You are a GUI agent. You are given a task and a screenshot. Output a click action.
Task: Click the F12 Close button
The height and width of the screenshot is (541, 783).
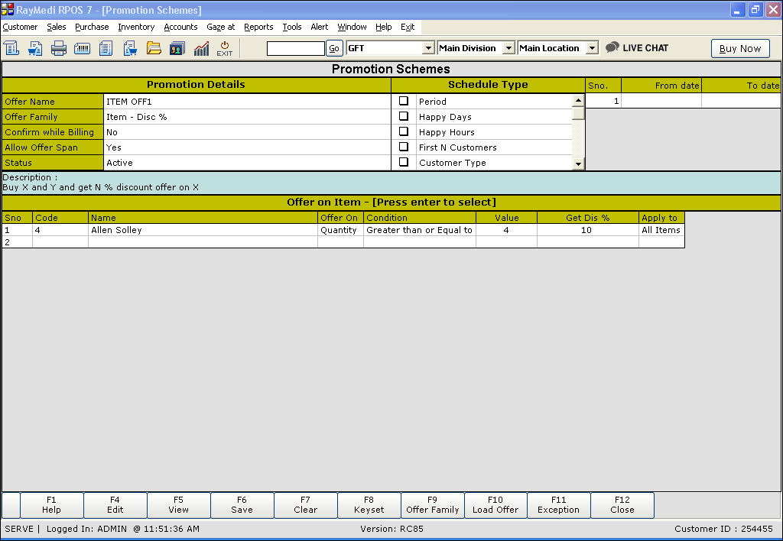pos(622,504)
